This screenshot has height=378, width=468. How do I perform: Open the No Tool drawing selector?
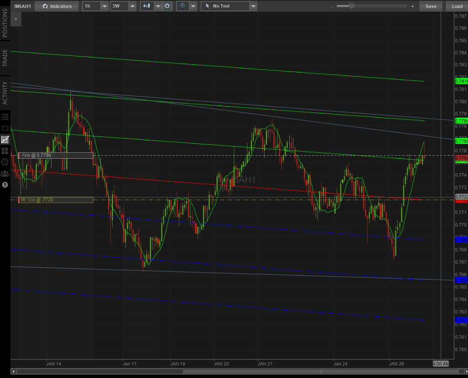tap(225, 6)
